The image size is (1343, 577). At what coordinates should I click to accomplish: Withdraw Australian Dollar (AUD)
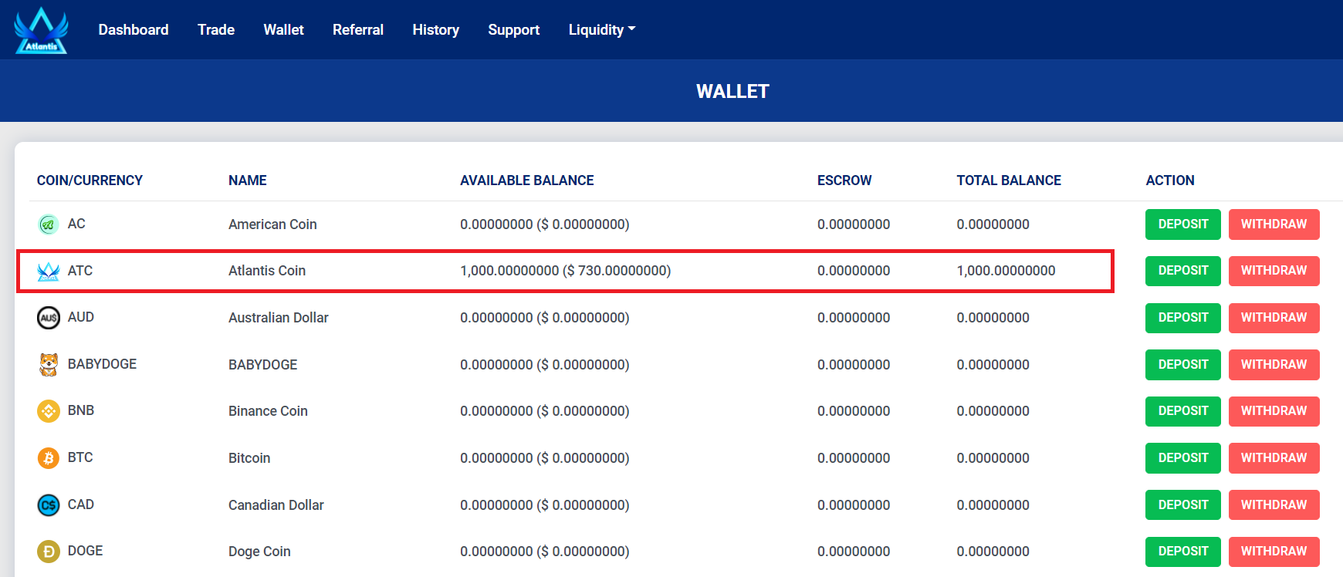pyautogui.click(x=1274, y=318)
